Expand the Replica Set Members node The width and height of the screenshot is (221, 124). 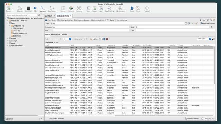pyautogui.click(x=8, y=21)
